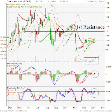
Task: Click the %D (3) legend label
Action: (x=10, y=90)
